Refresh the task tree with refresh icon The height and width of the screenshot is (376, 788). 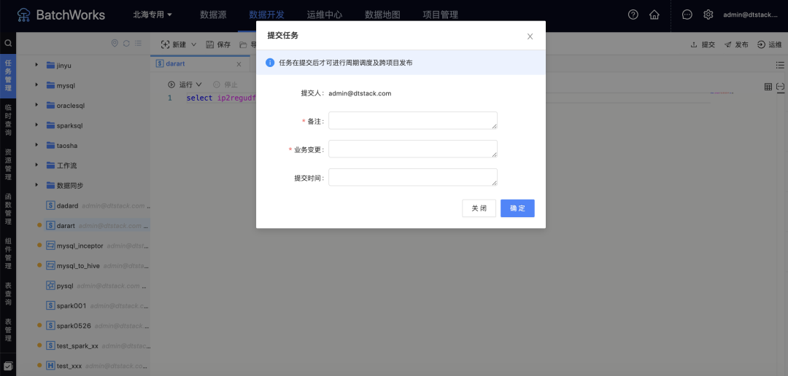click(x=126, y=44)
